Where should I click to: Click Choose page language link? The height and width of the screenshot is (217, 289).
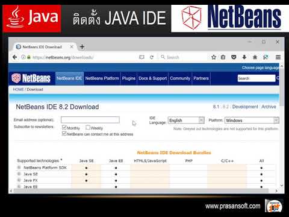[x=260, y=68]
